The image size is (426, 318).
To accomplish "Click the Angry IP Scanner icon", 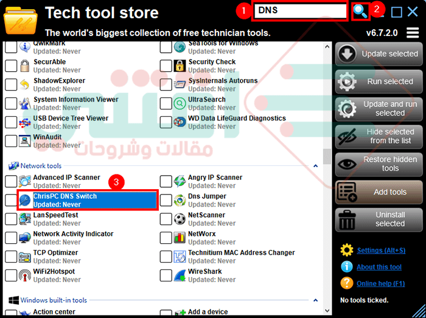I will tap(180, 181).
